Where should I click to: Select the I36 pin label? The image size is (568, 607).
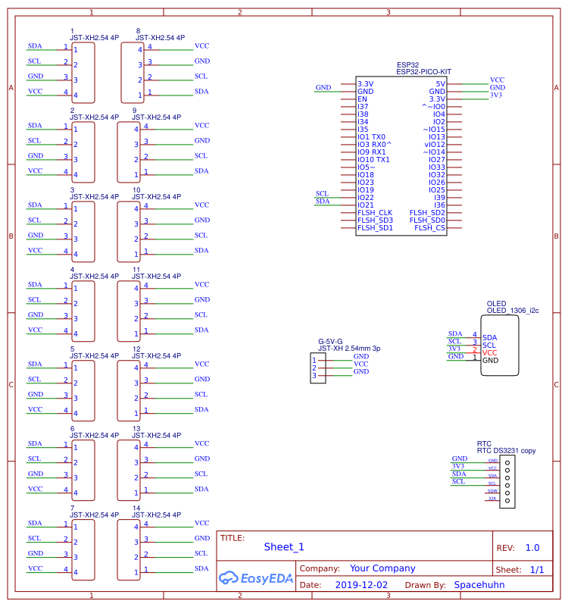coord(439,205)
